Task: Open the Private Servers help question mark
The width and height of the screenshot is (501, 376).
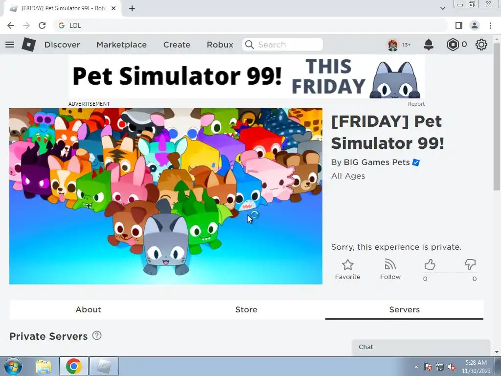Action: pos(97,335)
